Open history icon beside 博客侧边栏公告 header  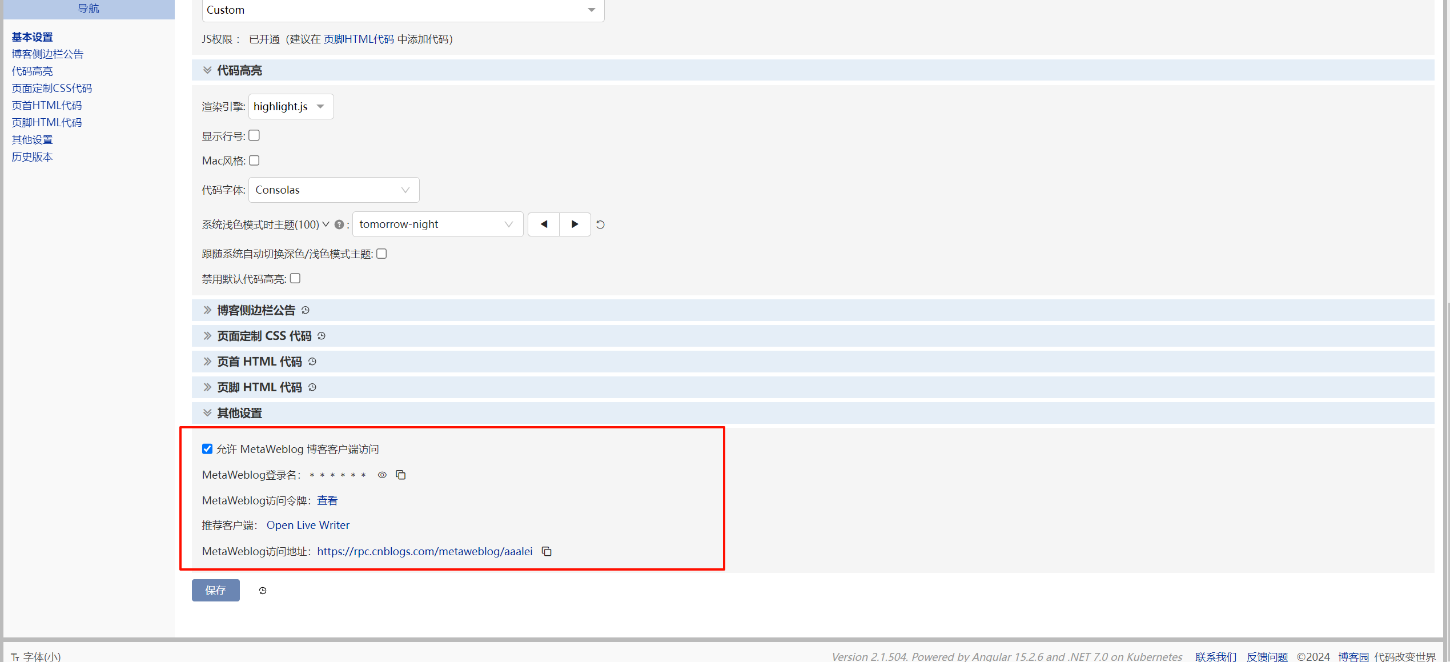click(x=306, y=310)
